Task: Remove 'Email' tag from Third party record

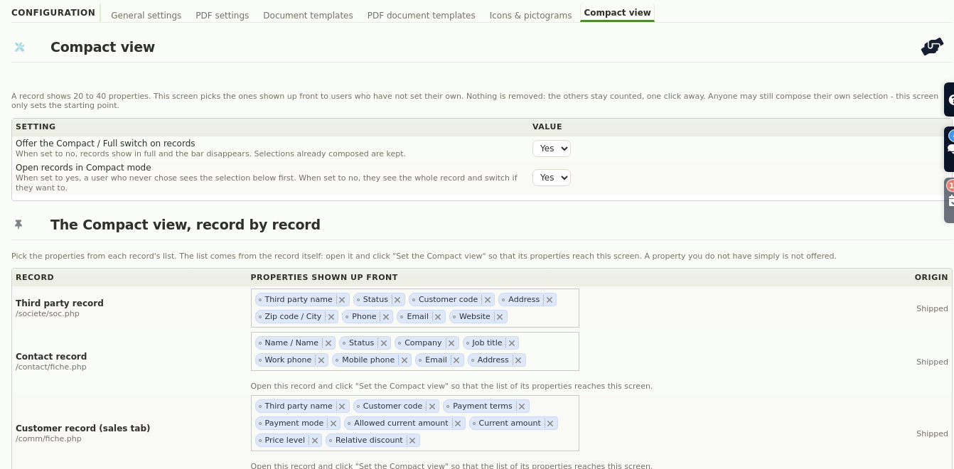Action: point(438,317)
